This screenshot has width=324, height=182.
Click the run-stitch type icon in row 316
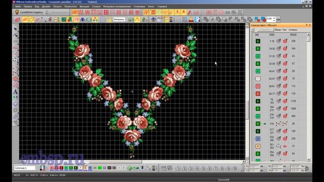pyautogui.click(x=285, y=123)
